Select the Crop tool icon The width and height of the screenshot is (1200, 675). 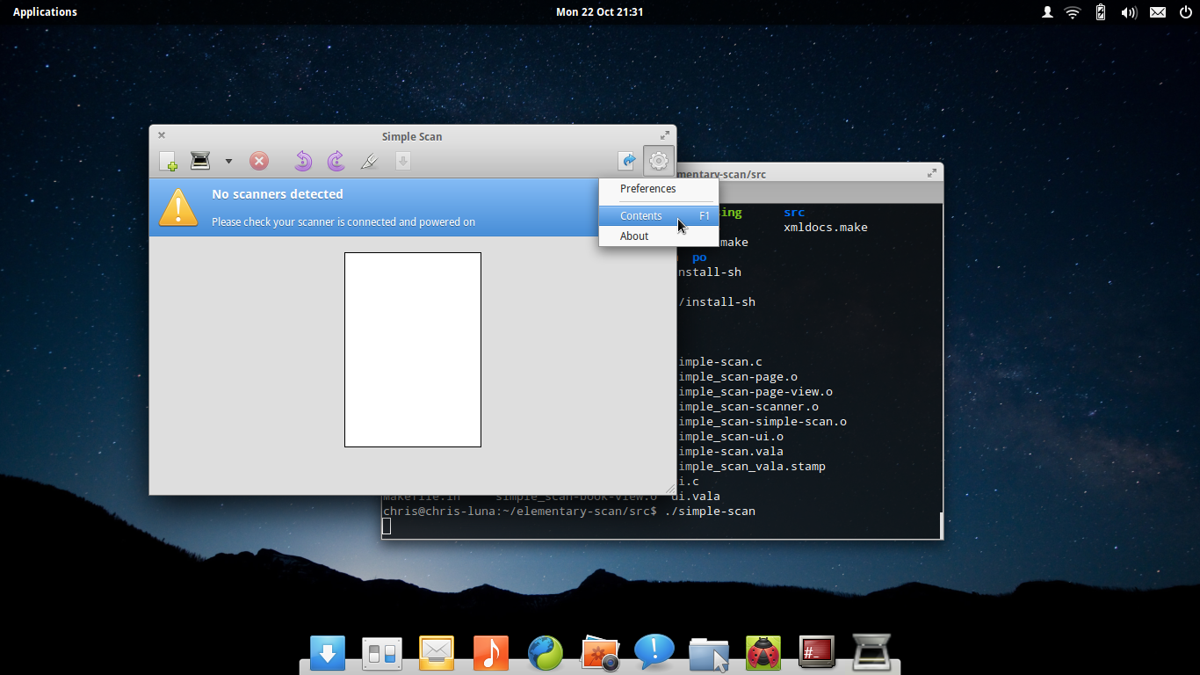[370, 161]
